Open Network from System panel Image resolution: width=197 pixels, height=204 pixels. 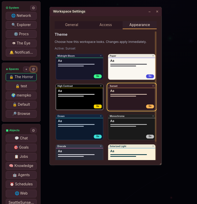[x=21, y=16]
